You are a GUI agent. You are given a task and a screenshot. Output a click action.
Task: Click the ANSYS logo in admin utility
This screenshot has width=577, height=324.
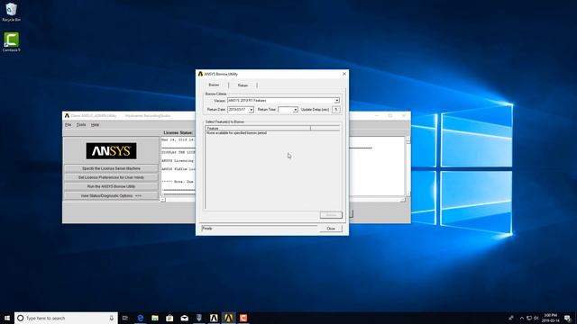click(x=111, y=151)
